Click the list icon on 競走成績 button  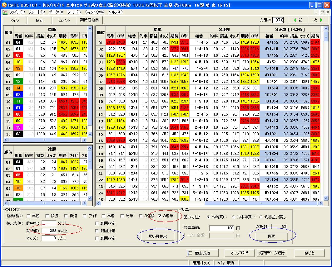[190, 253]
